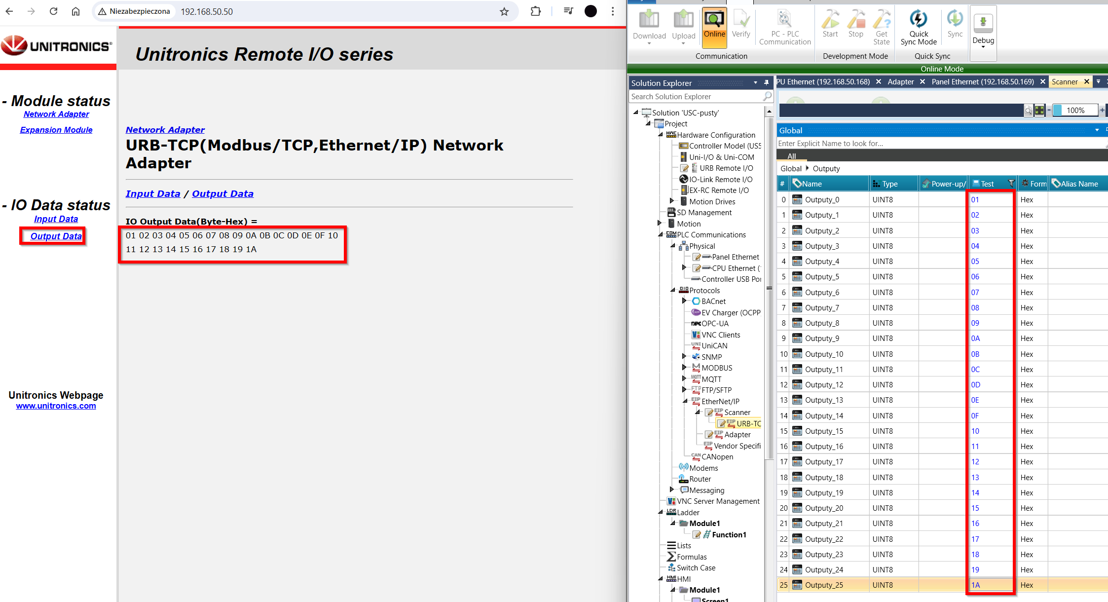1108x602 pixels.
Task: Click the browser address bar URL
Action: pyautogui.click(x=207, y=11)
